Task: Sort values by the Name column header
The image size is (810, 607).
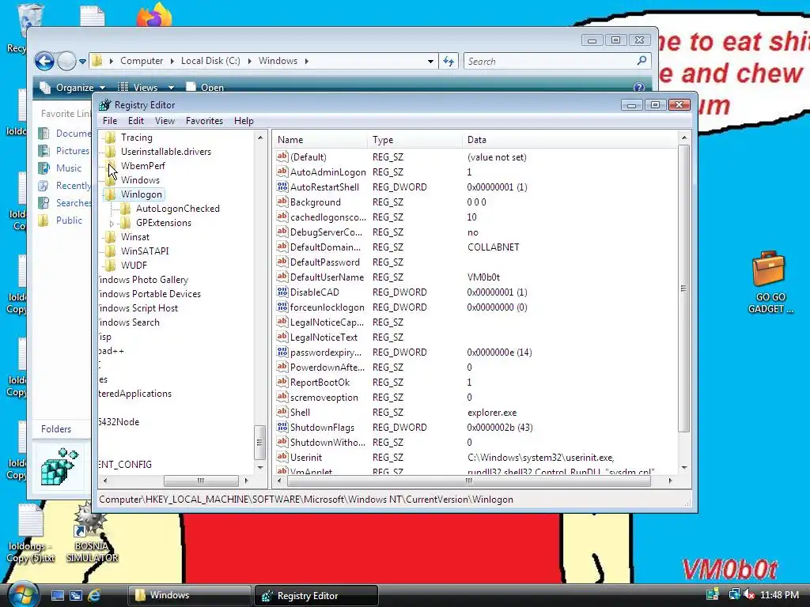Action: (x=320, y=139)
